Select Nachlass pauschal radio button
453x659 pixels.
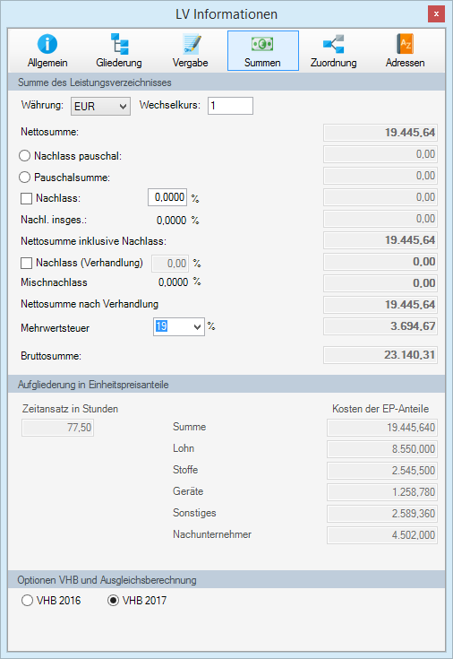24,156
